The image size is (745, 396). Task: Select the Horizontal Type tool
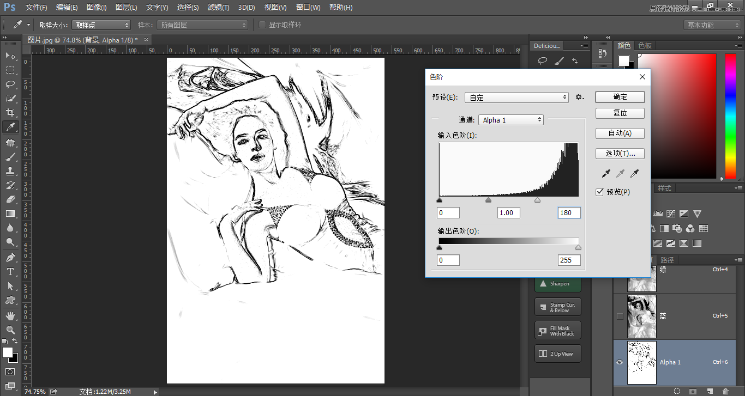tap(10, 272)
